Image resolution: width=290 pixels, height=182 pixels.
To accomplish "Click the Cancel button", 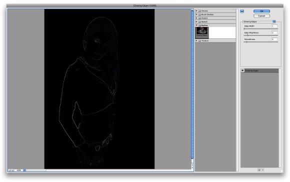I will point(261,16).
